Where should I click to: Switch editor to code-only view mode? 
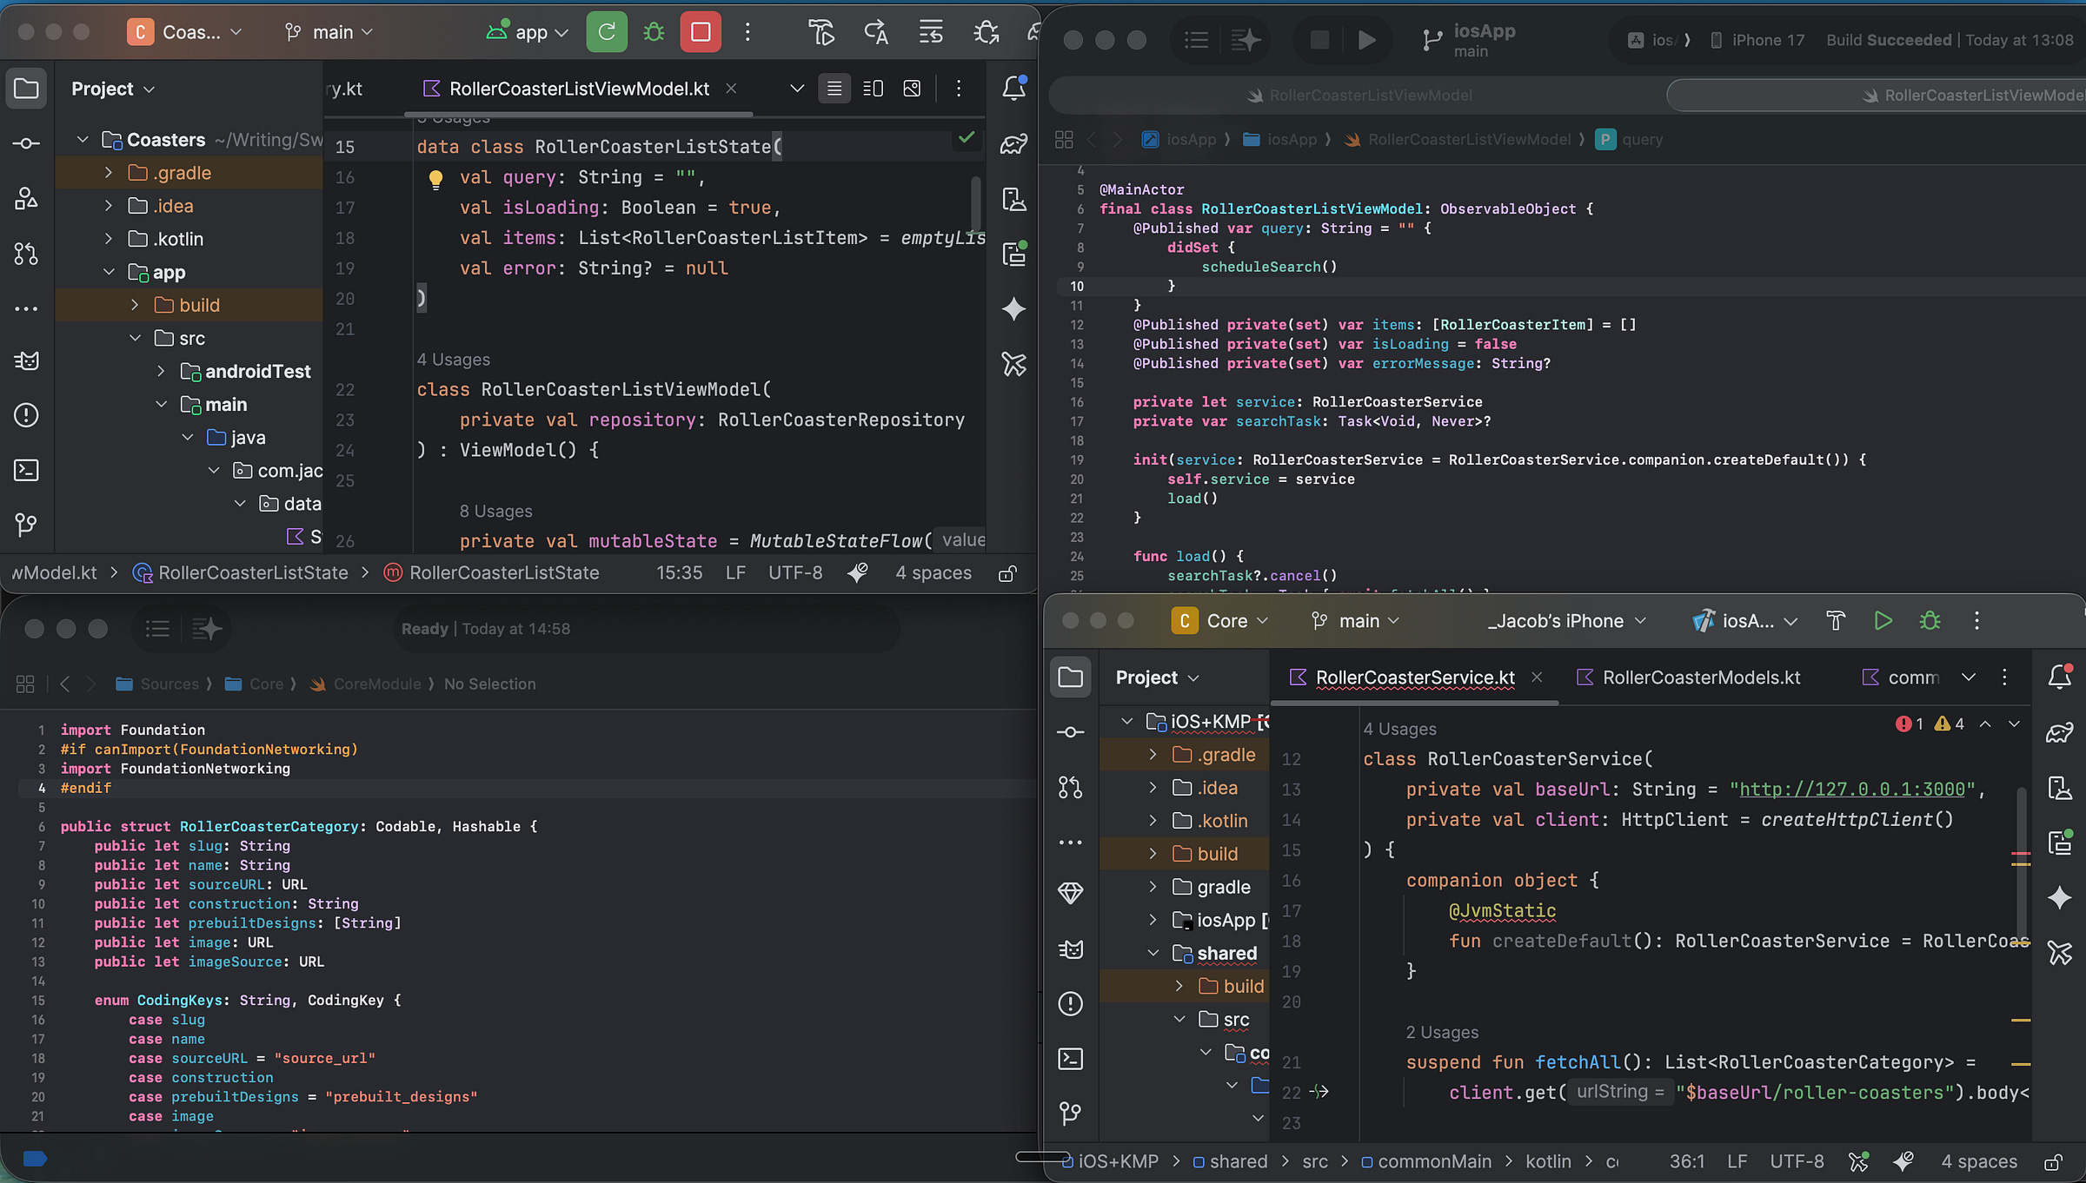click(x=834, y=89)
